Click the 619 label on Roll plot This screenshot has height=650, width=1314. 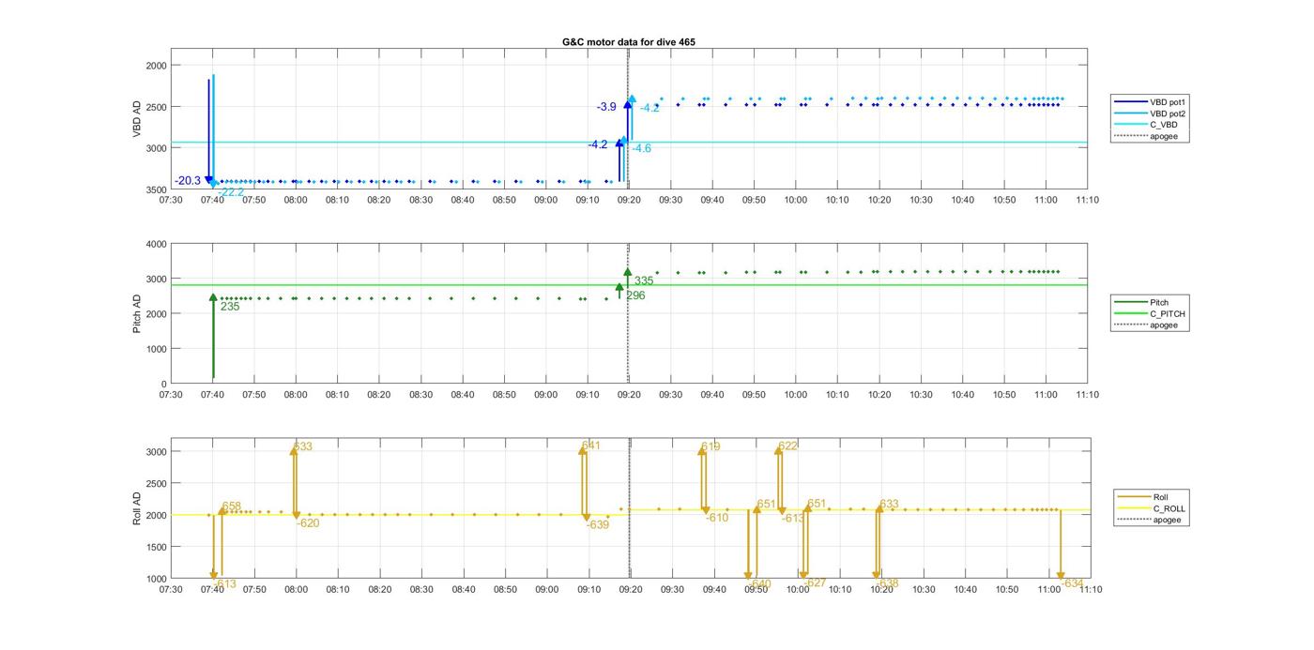click(710, 447)
